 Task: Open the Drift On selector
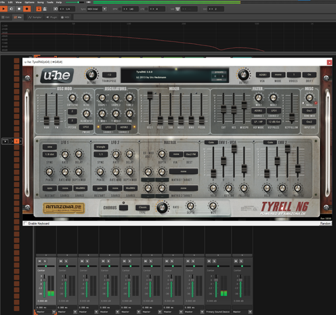click(x=310, y=75)
